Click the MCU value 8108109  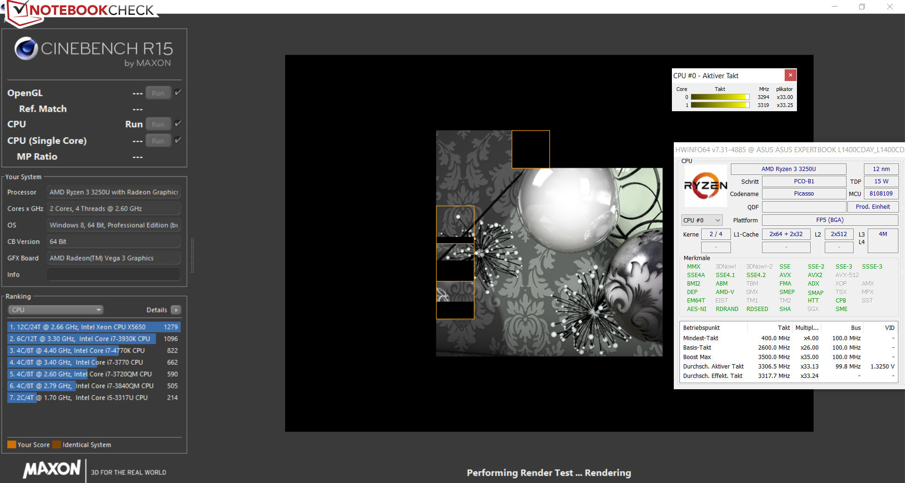(881, 194)
